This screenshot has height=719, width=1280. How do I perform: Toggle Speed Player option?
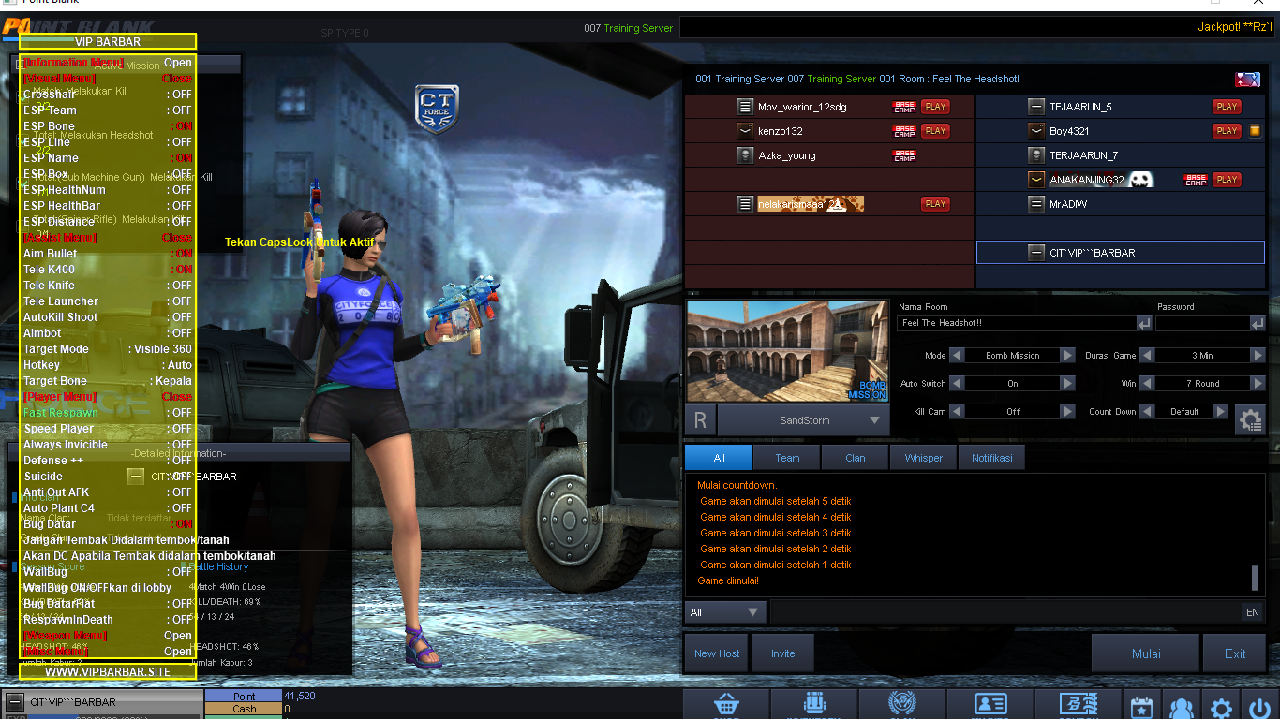click(108, 429)
